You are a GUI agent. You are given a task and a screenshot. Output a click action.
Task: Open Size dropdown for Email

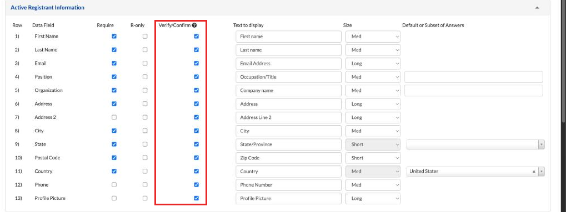coord(373,64)
